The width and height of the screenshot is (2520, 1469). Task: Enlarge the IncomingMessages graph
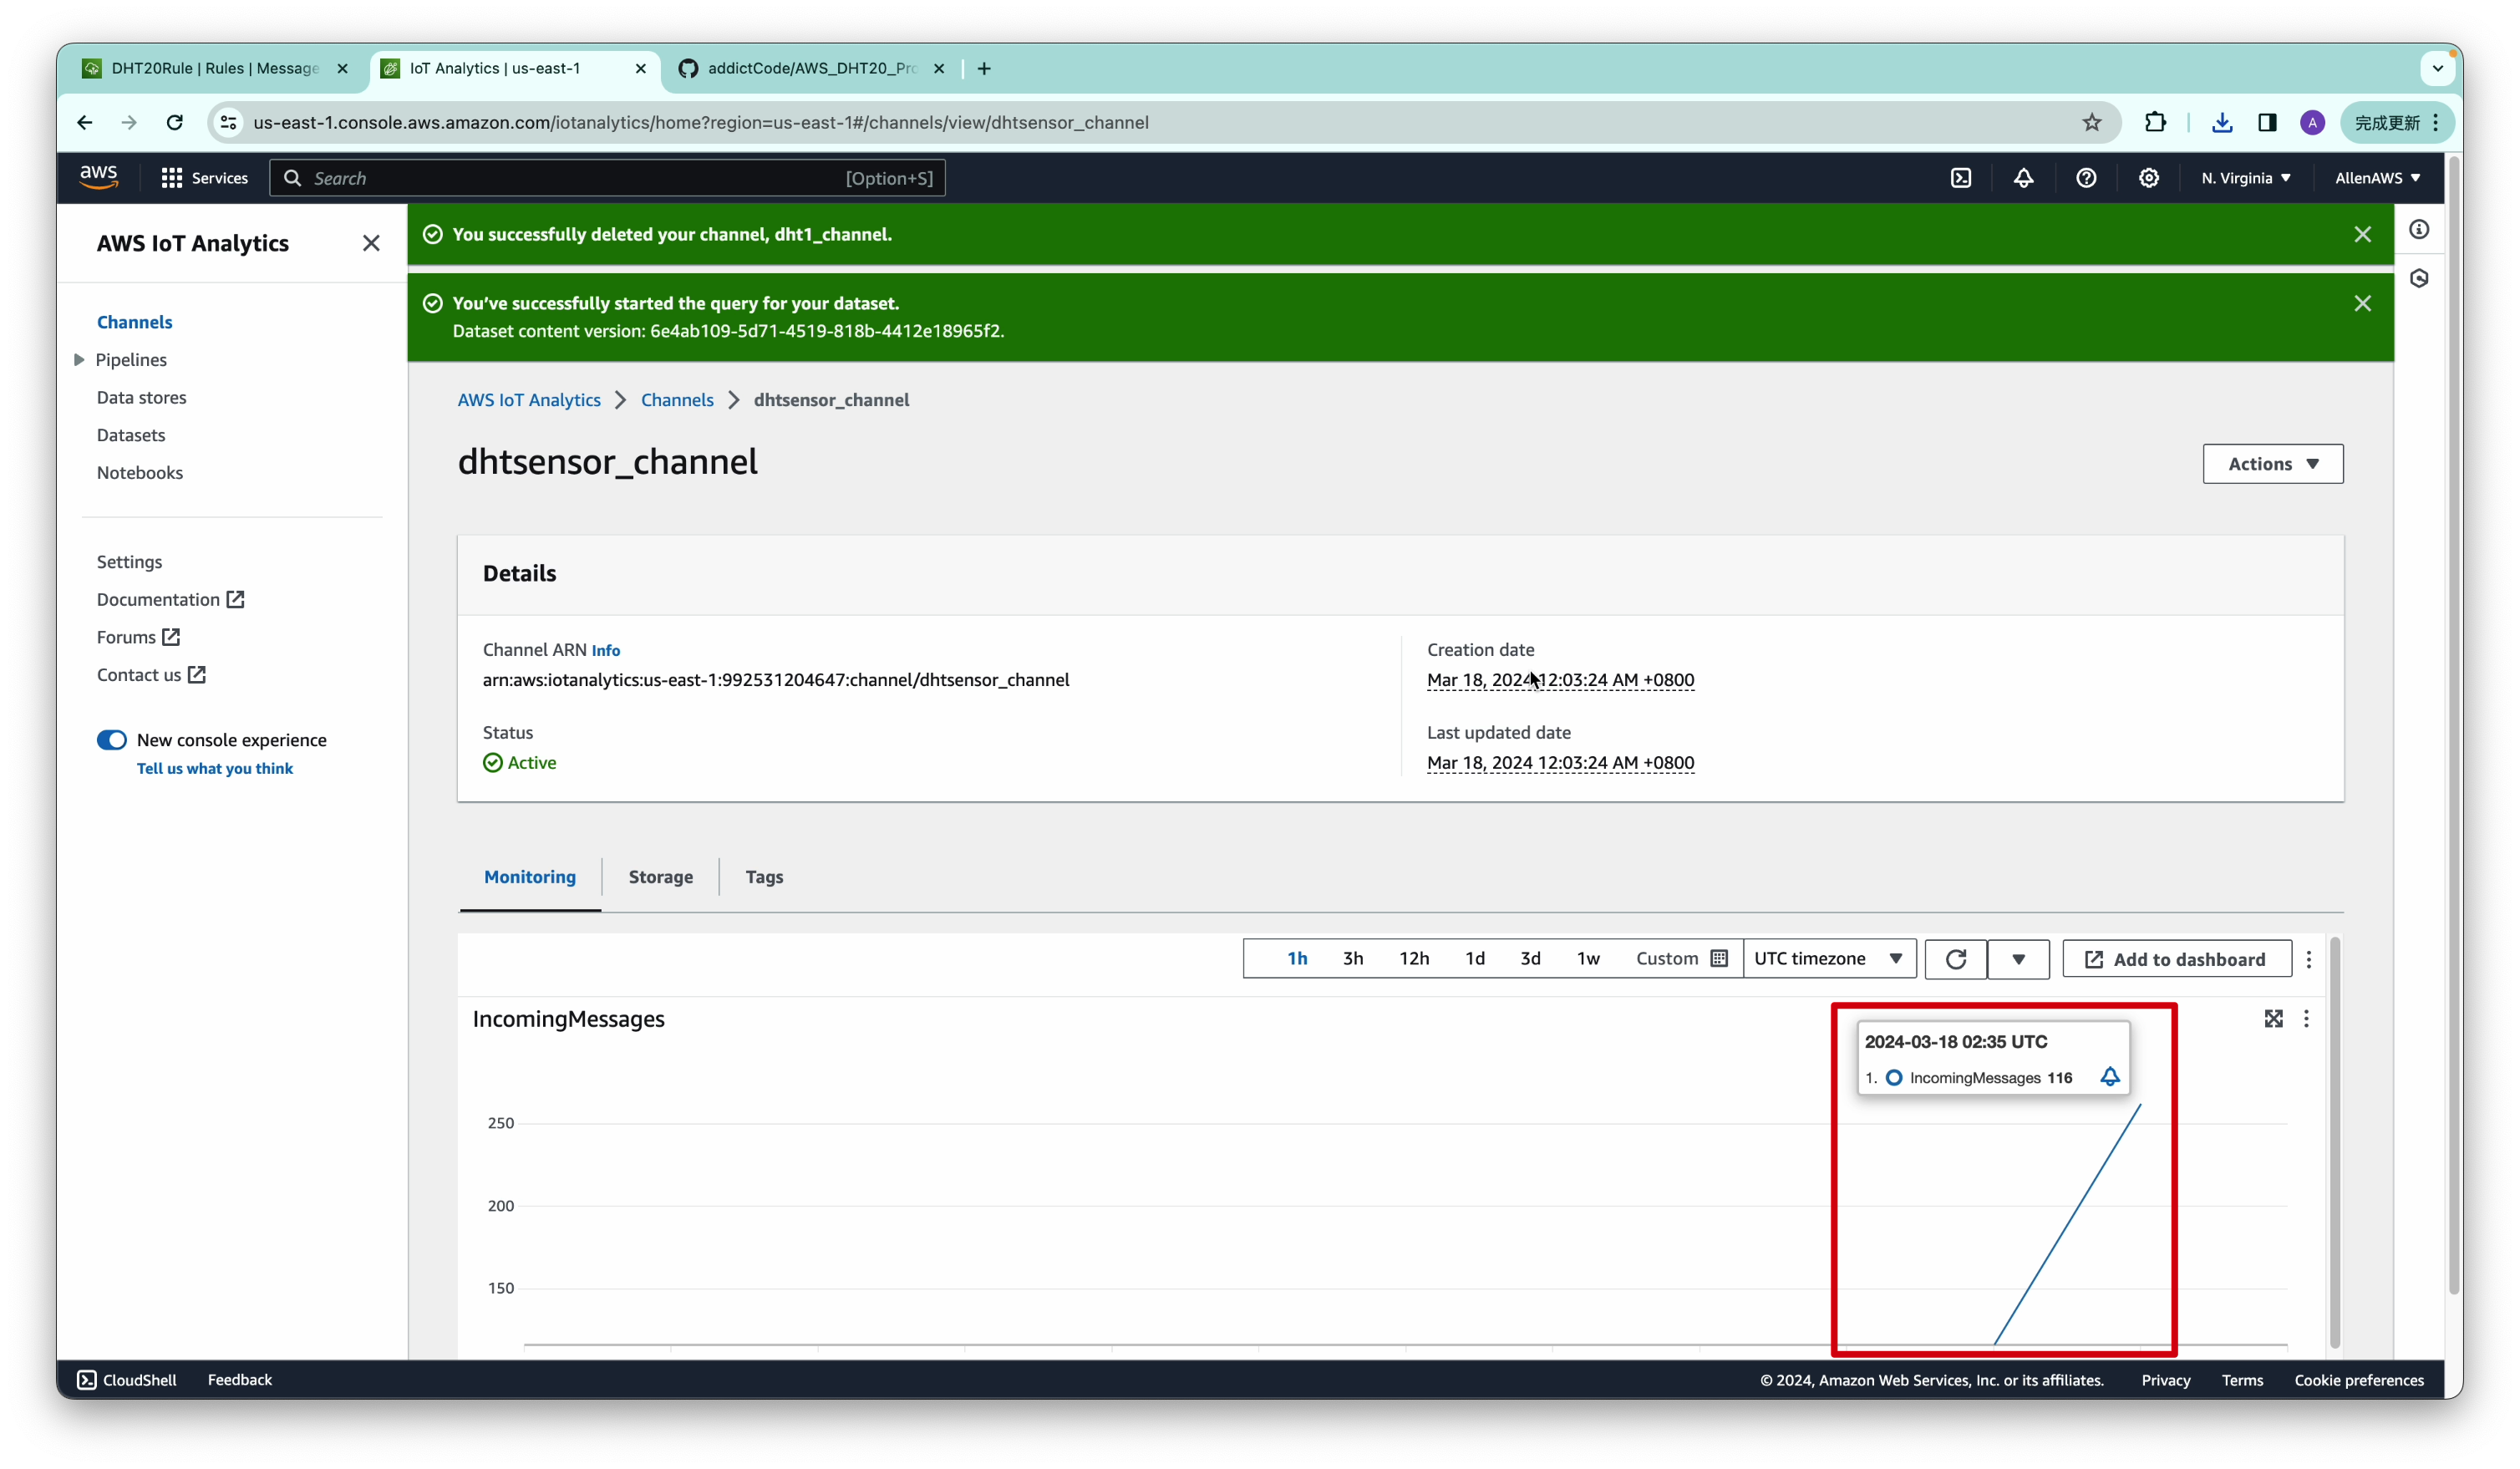pos(2273,1018)
